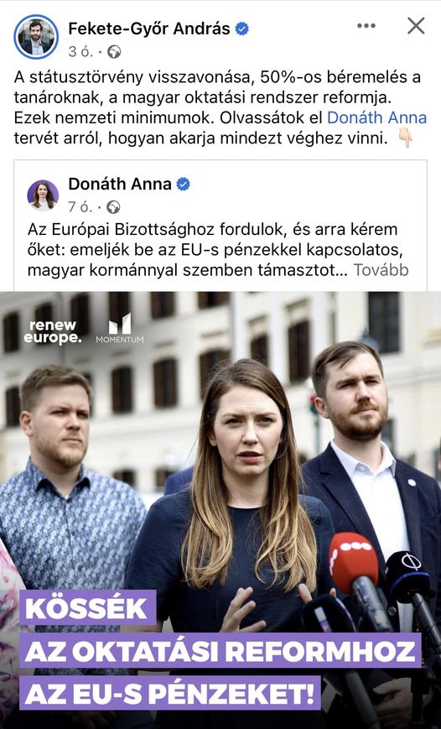Open the Fekete-Győr András name link
This screenshot has height=729, width=441.
pyautogui.click(x=149, y=29)
